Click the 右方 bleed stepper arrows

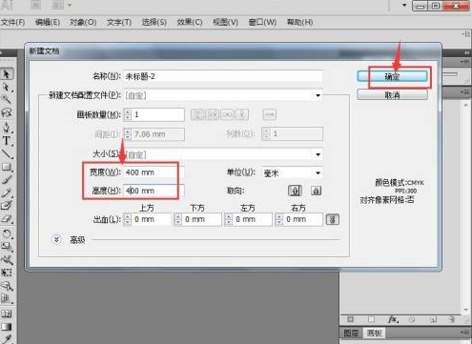click(279, 219)
